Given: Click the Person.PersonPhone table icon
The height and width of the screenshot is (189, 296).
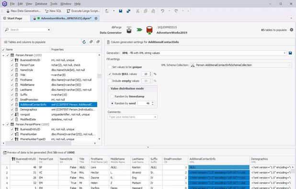Looking at the screenshot, I should point(12,124).
